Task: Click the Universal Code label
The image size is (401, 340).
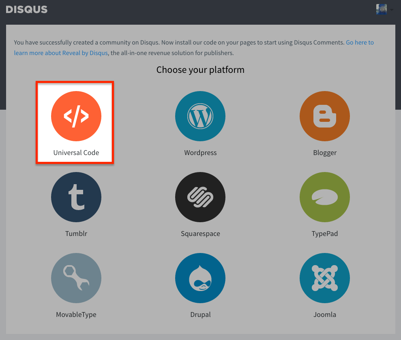Action: [x=76, y=153]
